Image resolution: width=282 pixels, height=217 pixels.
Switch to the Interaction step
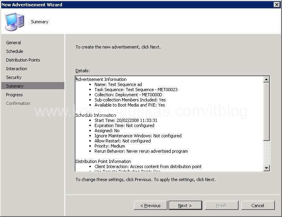click(17, 69)
